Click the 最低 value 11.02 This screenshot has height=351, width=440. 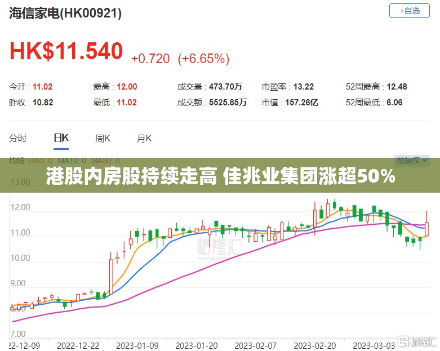point(127,102)
